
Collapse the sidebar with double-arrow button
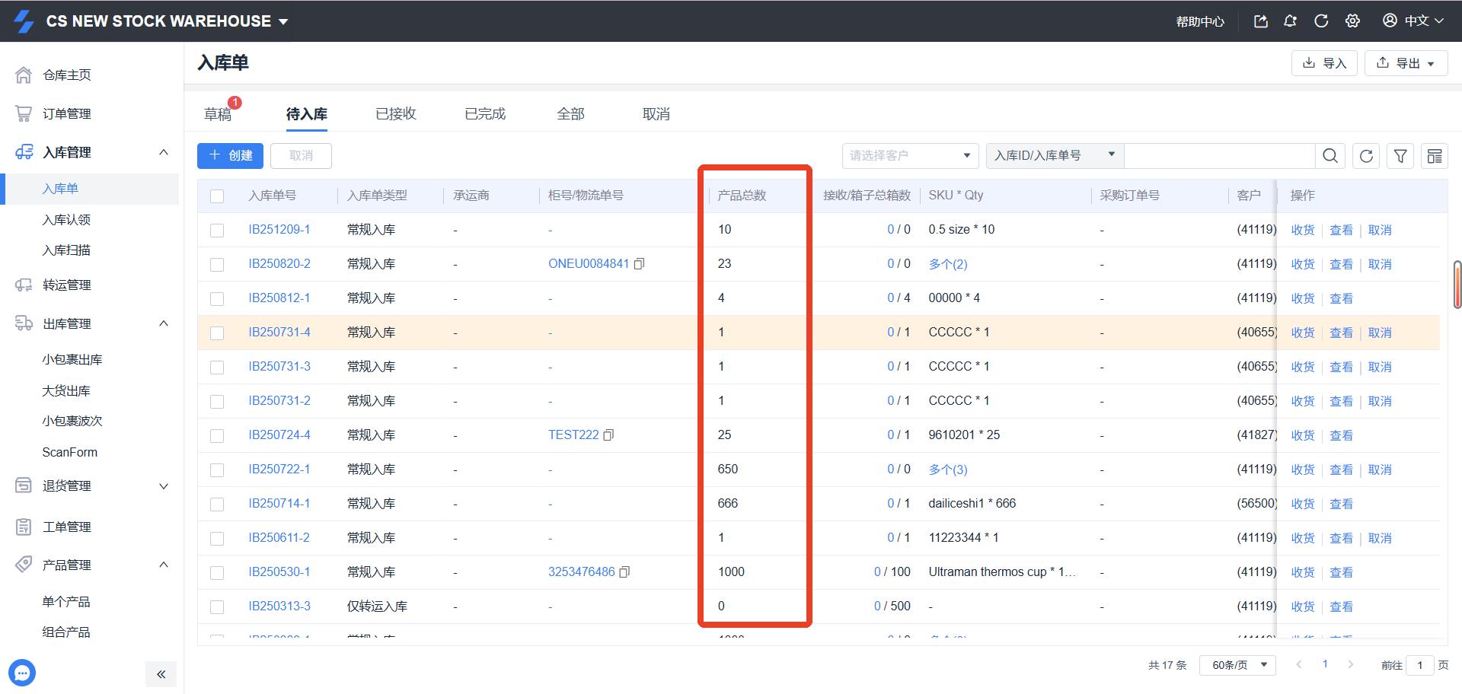click(x=161, y=674)
